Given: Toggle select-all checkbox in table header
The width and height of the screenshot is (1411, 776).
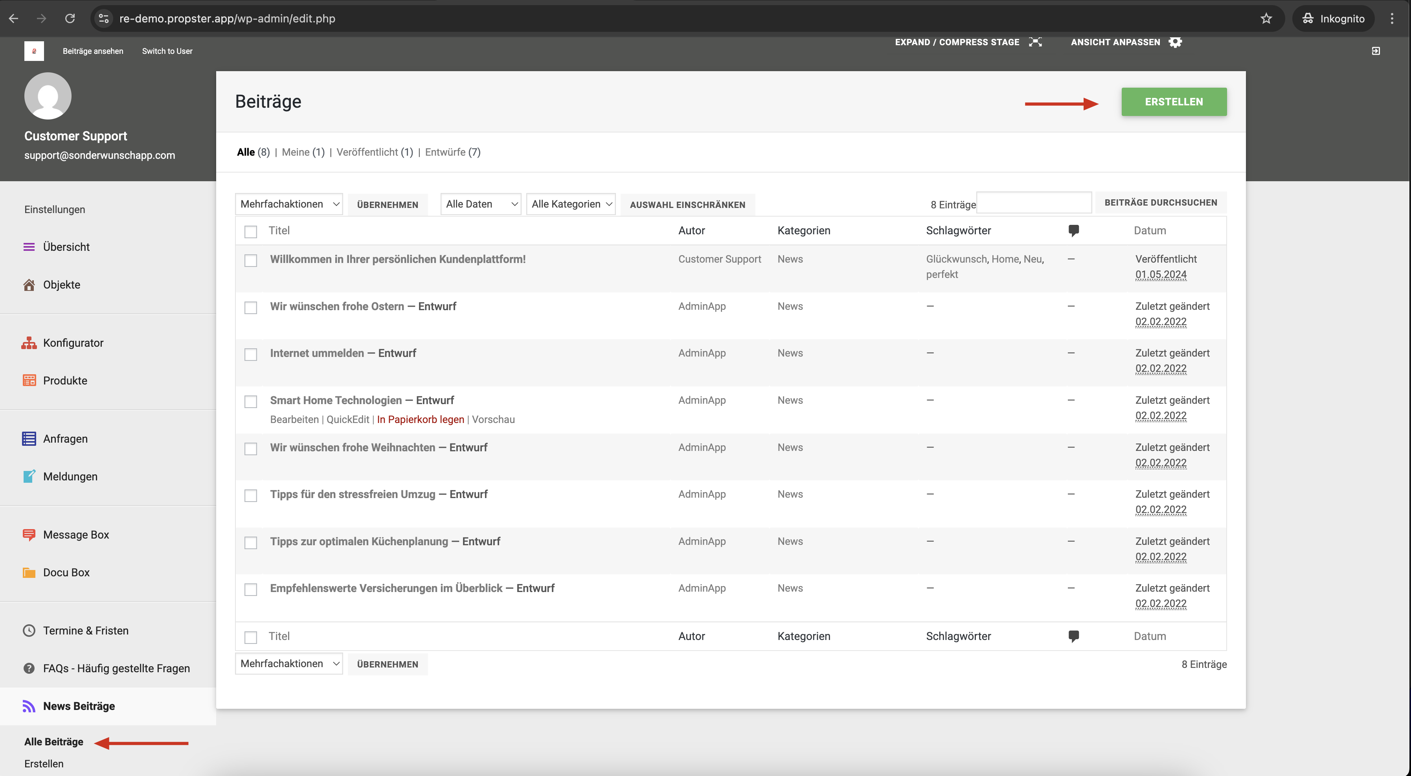Looking at the screenshot, I should (x=250, y=232).
